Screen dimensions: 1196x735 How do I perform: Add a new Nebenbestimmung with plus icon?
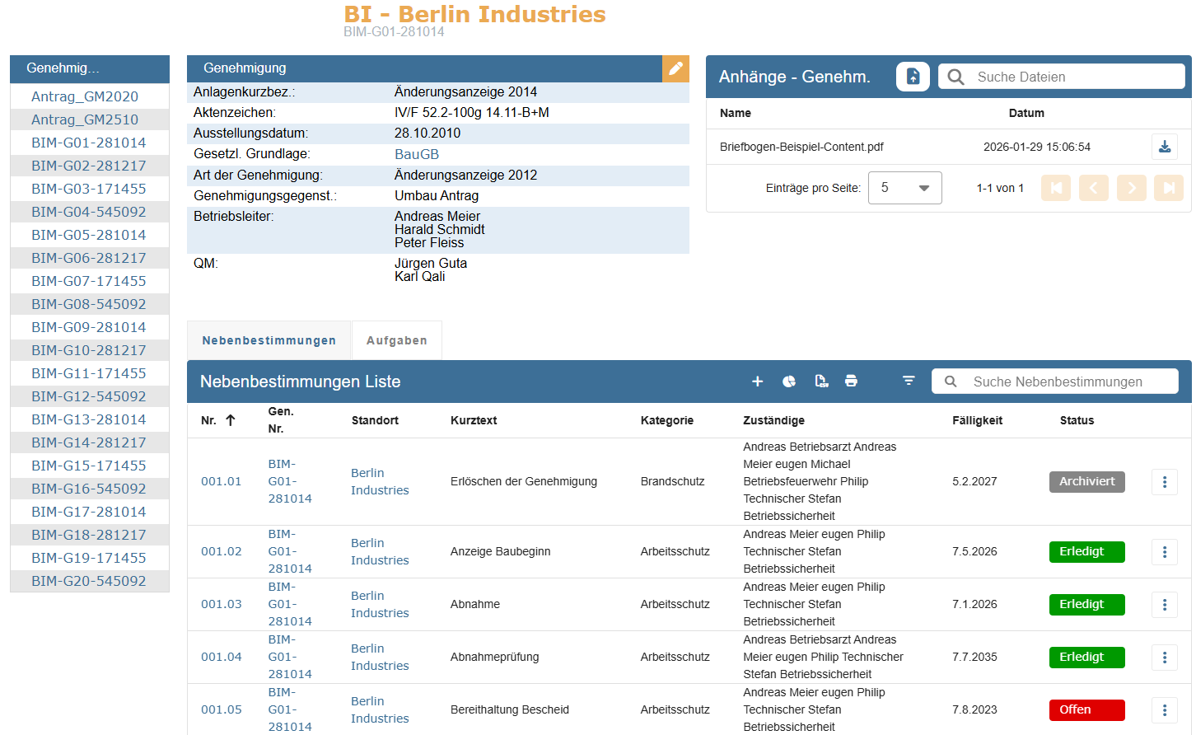click(x=757, y=382)
